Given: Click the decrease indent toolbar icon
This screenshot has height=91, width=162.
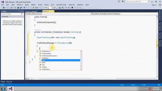Looking at the screenshot, I should pyautogui.click(x=60, y=8).
